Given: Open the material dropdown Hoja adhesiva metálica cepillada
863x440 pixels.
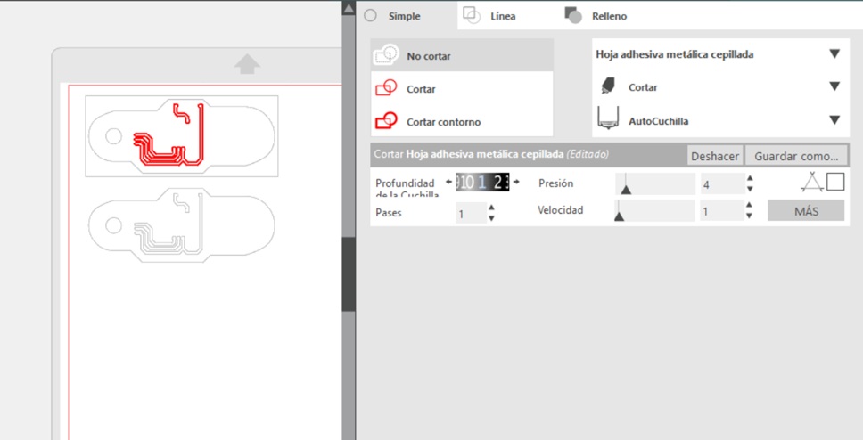Looking at the screenshot, I should click(720, 54).
